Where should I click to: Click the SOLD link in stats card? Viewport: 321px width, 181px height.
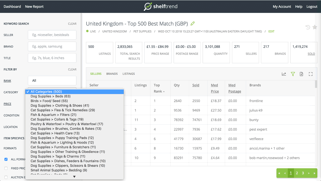[311, 54]
